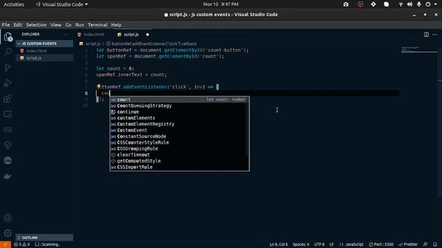The width and height of the screenshot is (442, 248).
Task: Open the Search view in the activity bar
Action: click(8, 52)
